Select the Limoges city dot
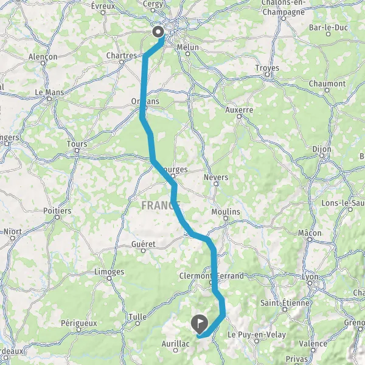Screen dimensions: 365x365 tap(109, 278)
